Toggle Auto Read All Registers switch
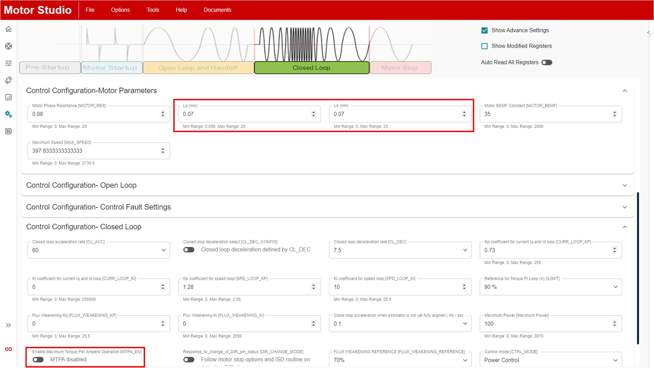The width and height of the screenshot is (654, 368). (546, 62)
